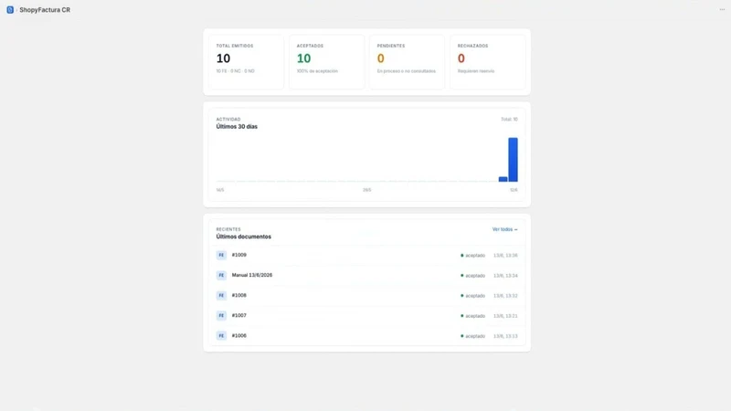Open document #1009
The image size is (731, 411).
point(239,255)
